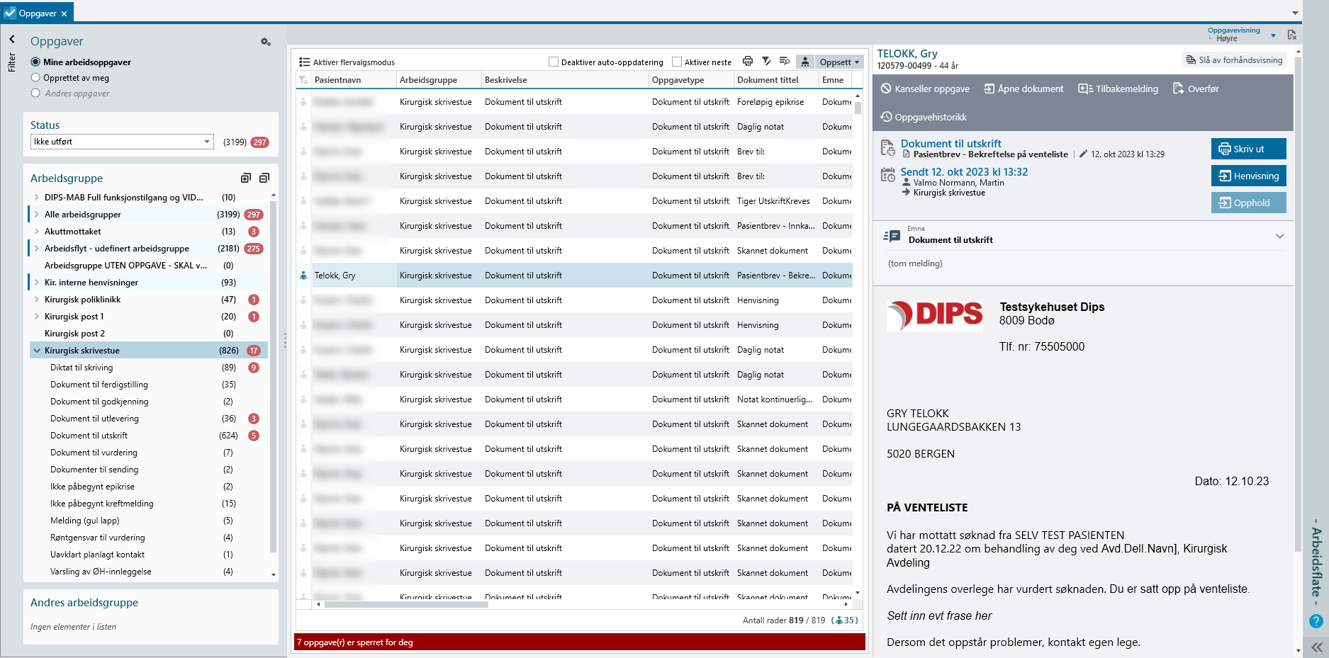1329x658 pixels.
Task: Enable the Deaktiver auto-oppdatering checkbox
Action: point(554,62)
